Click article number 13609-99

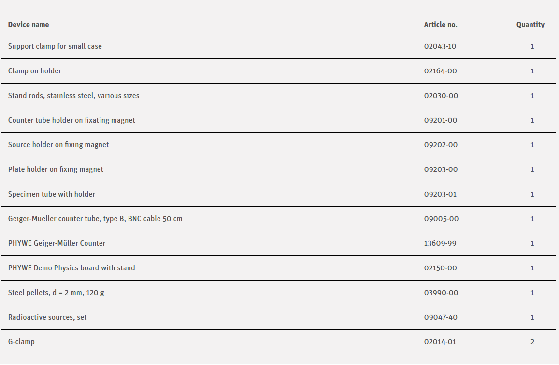440,243
